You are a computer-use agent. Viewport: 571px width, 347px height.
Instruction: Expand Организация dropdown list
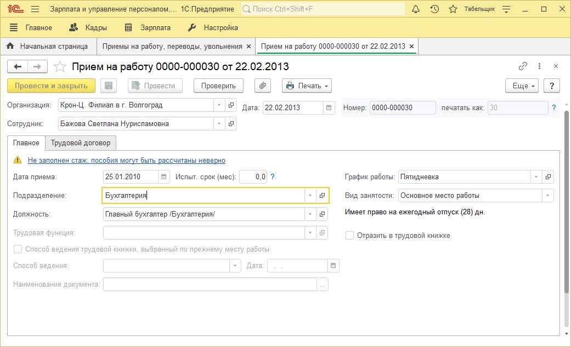[219, 105]
